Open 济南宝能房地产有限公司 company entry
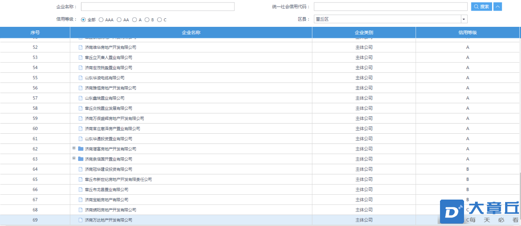 coord(107,200)
